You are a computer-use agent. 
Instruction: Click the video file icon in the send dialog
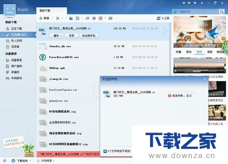point(107,94)
